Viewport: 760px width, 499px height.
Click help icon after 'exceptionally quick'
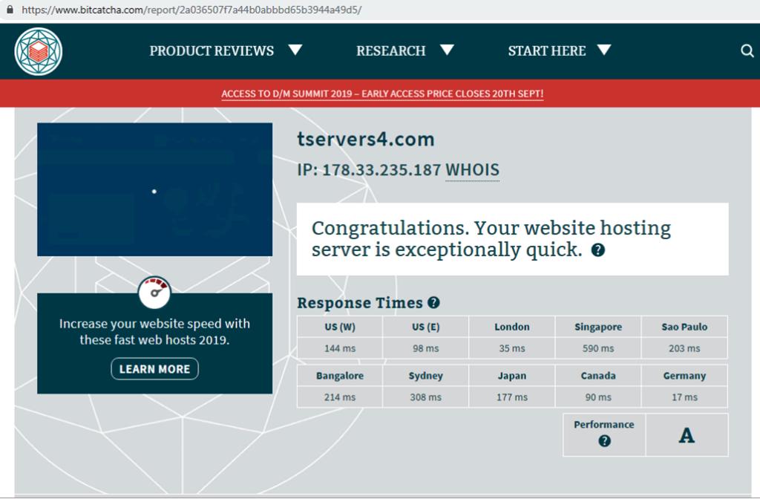[598, 249]
